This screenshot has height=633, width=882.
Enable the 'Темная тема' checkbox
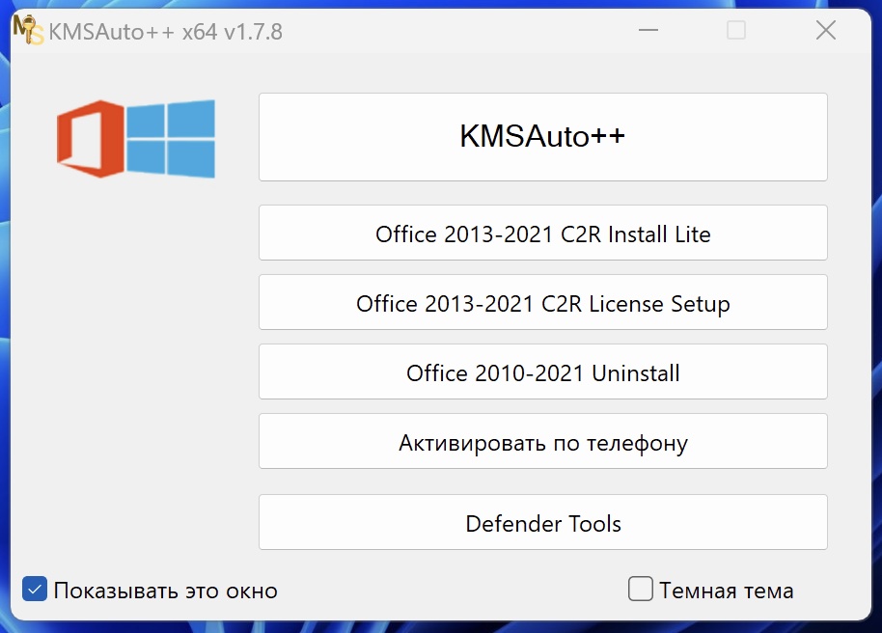tap(641, 589)
